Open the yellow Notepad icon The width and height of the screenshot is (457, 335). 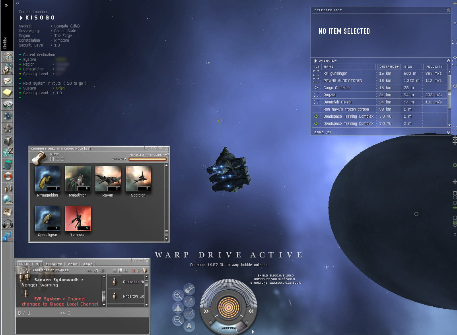point(8,92)
